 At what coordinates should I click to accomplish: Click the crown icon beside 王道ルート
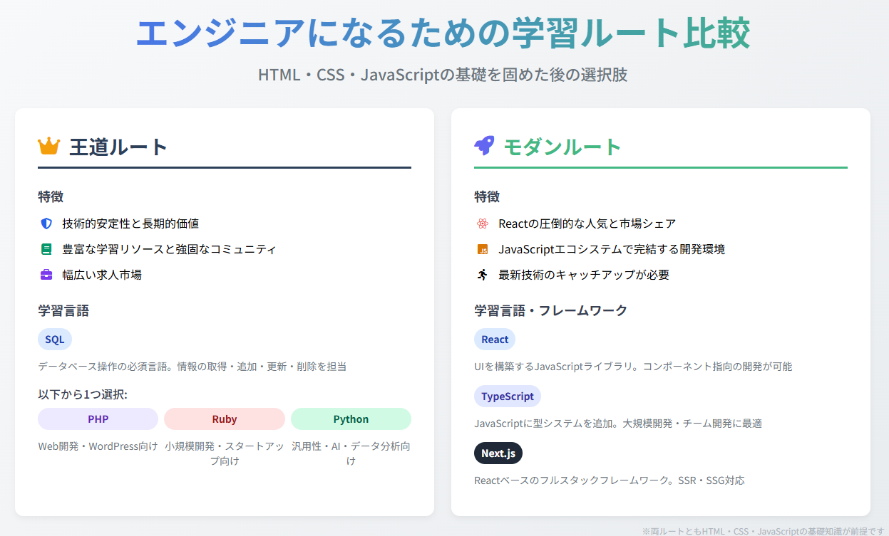(x=48, y=147)
